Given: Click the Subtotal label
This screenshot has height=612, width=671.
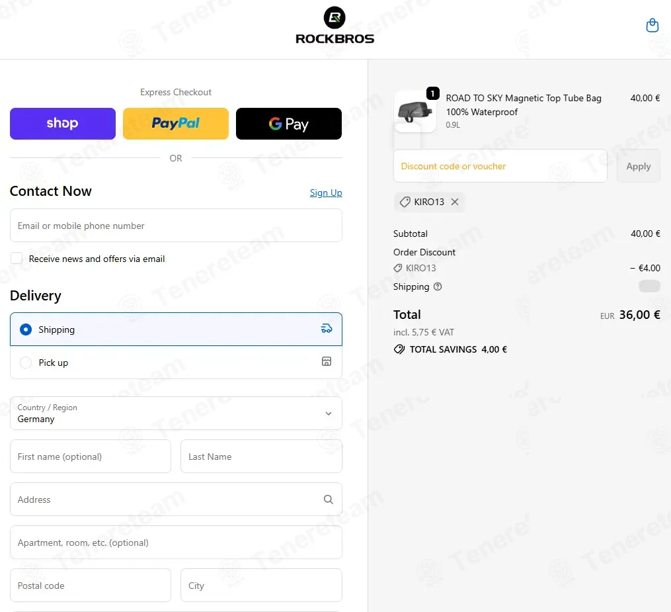Looking at the screenshot, I should click(x=410, y=234).
